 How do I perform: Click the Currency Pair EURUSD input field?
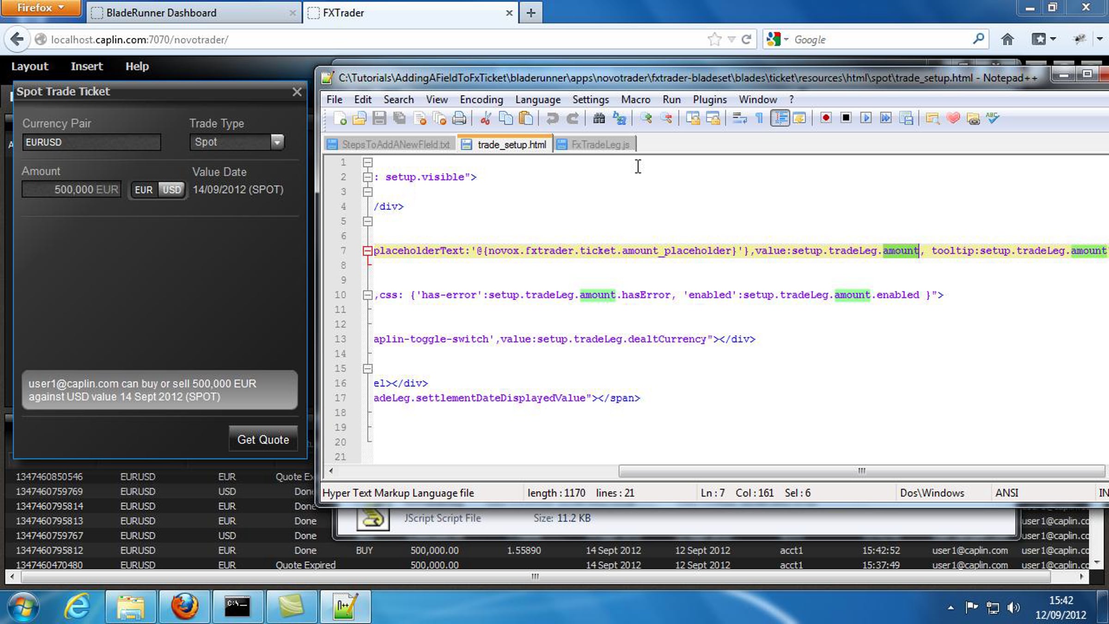coord(91,142)
